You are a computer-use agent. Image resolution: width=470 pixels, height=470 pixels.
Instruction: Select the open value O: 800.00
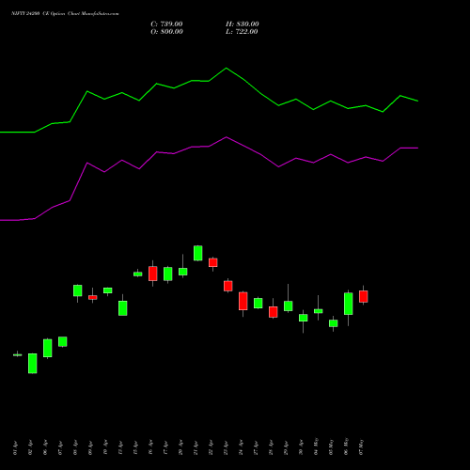point(166,32)
